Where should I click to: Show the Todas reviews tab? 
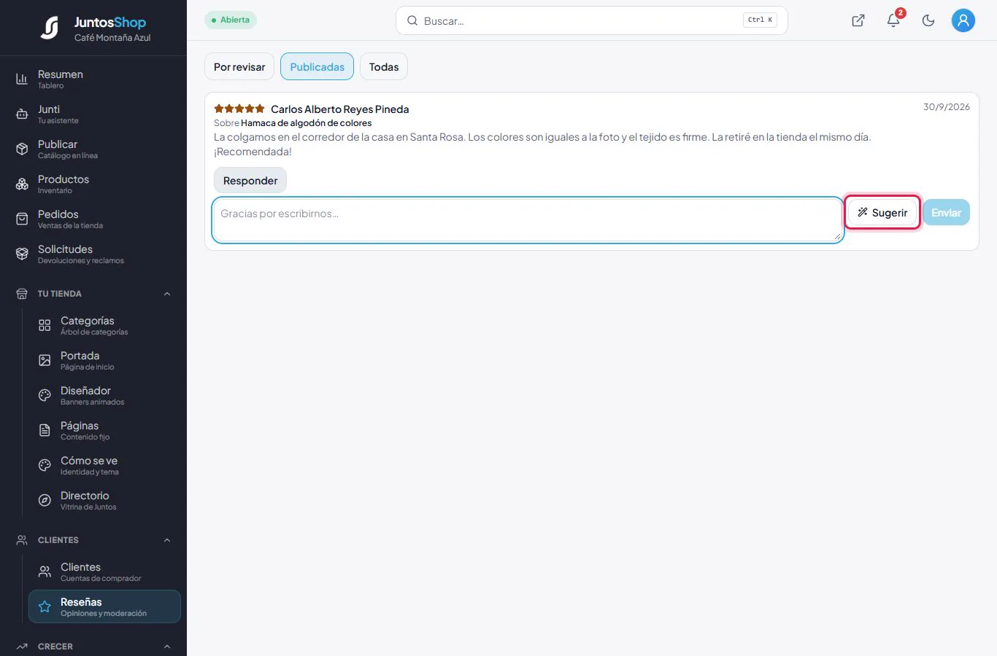[x=384, y=66]
